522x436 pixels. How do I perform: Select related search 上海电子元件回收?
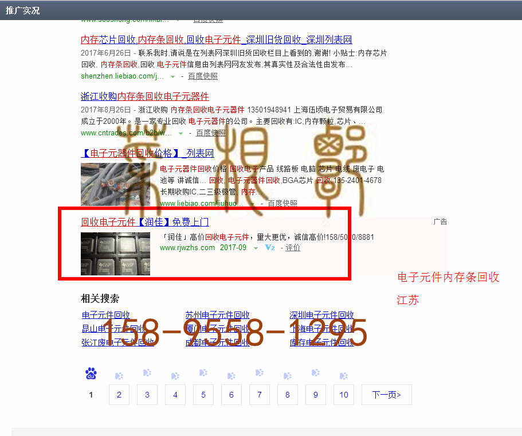[321, 329]
